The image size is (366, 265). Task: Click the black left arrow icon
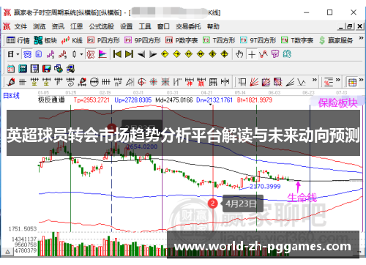(x=141, y=54)
